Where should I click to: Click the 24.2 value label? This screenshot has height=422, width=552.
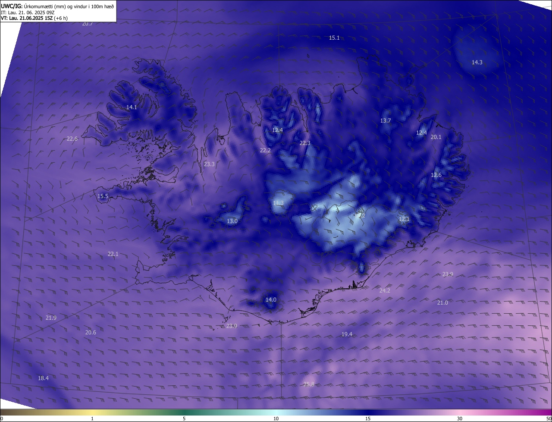coord(385,291)
